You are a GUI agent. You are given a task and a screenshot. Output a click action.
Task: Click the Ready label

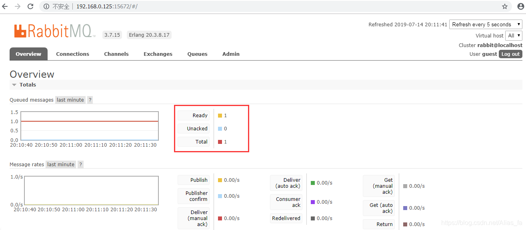pos(194,116)
